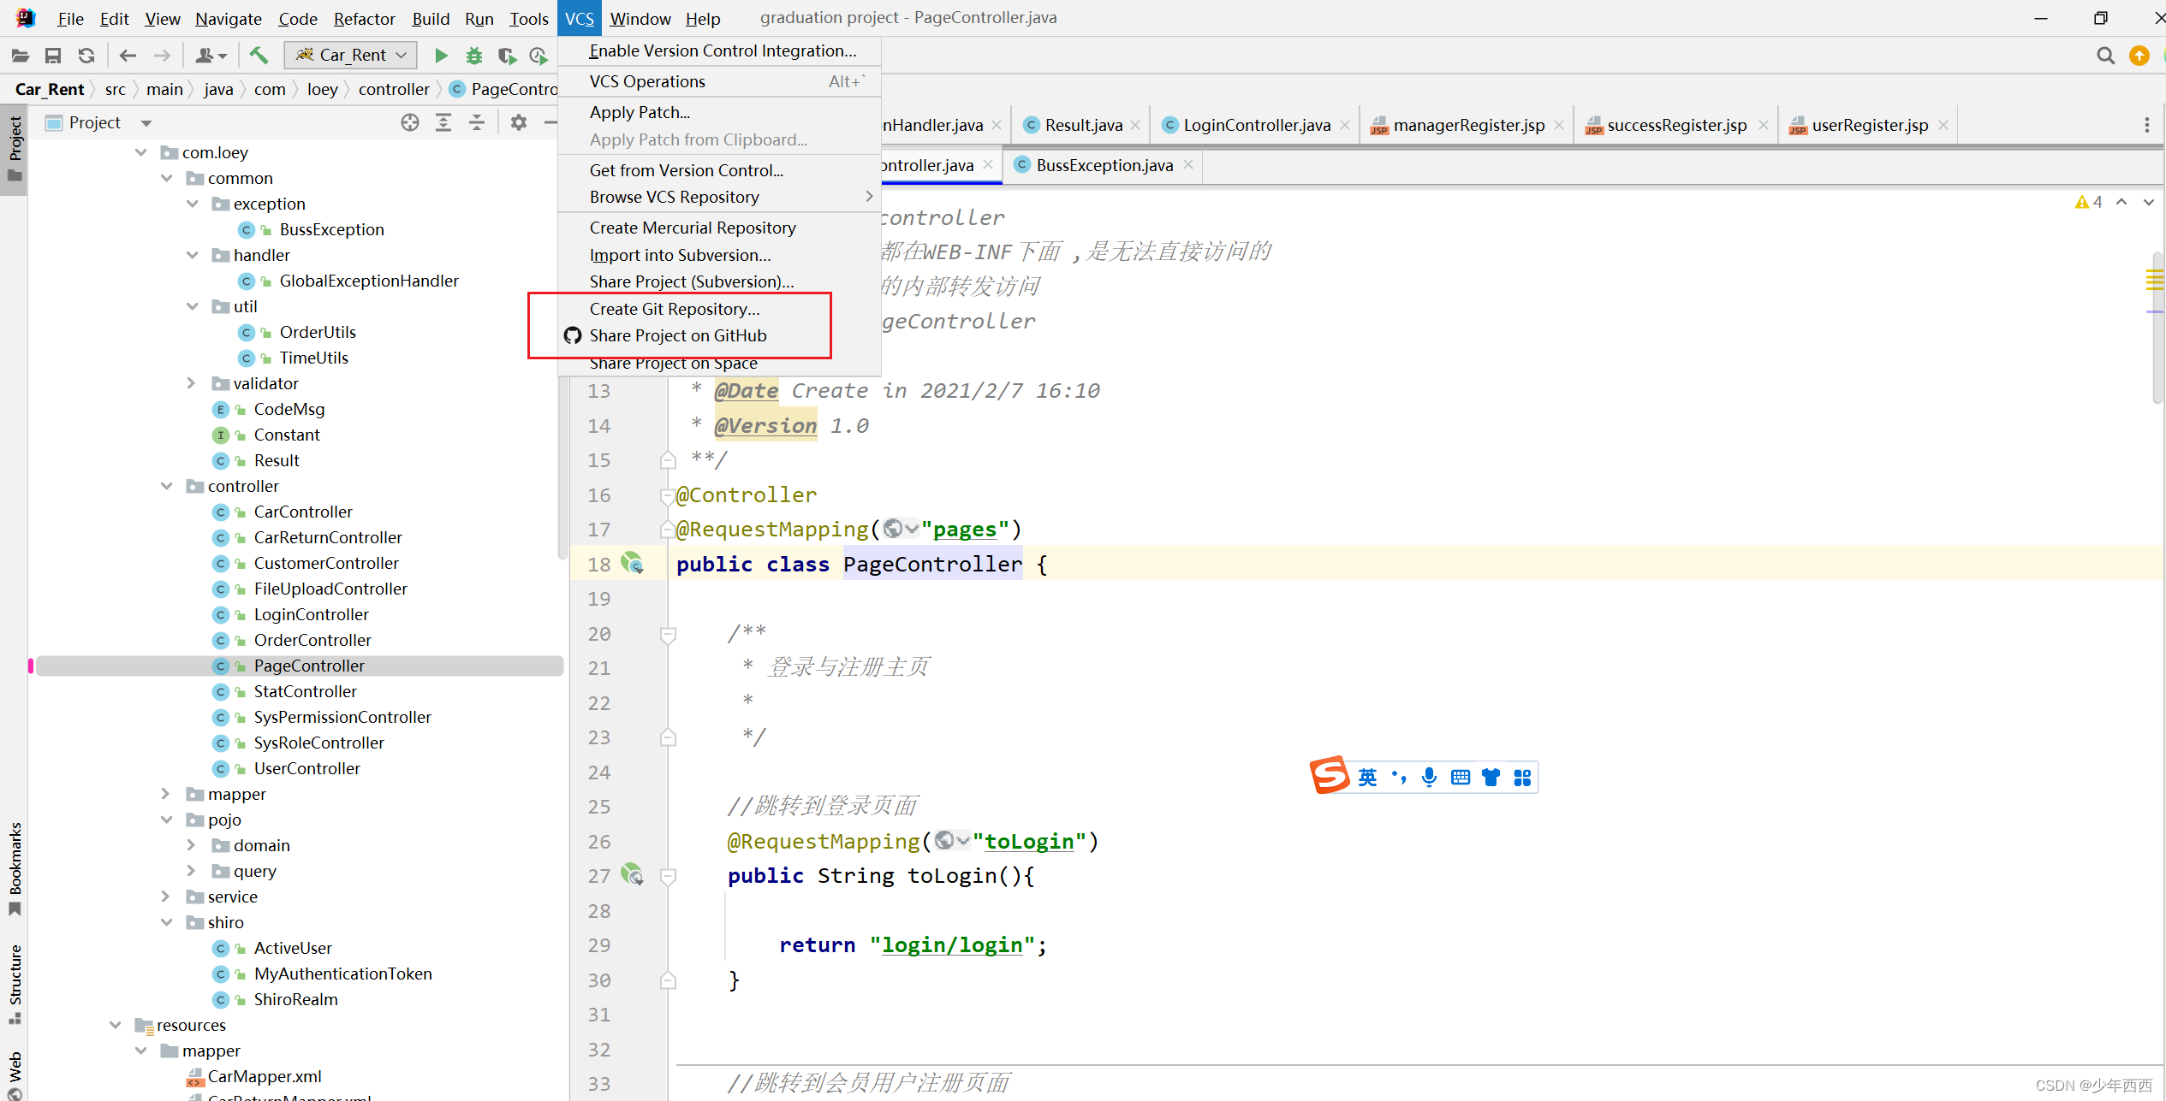The width and height of the screenshot is (2166, 1101).
Task: Select Create Git Repository menu item
Action: coord(674,309)
